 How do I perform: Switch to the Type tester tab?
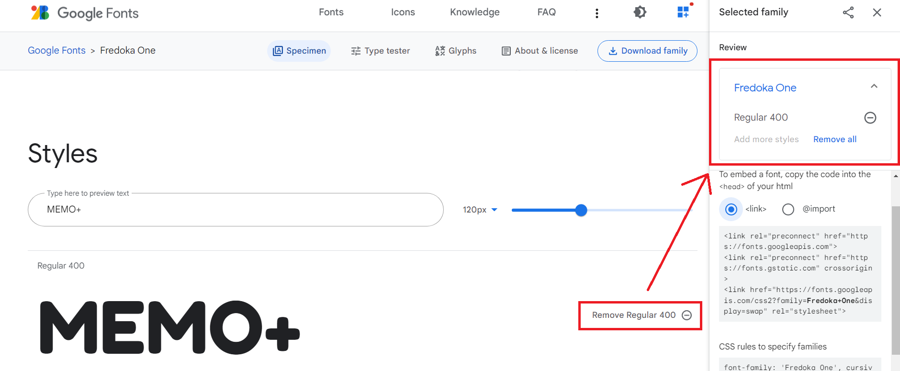(381, 51)
